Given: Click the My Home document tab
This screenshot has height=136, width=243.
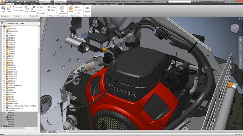Looking at the screenshot, I should tap(52, 131).
